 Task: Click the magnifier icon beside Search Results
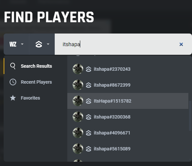13,66
